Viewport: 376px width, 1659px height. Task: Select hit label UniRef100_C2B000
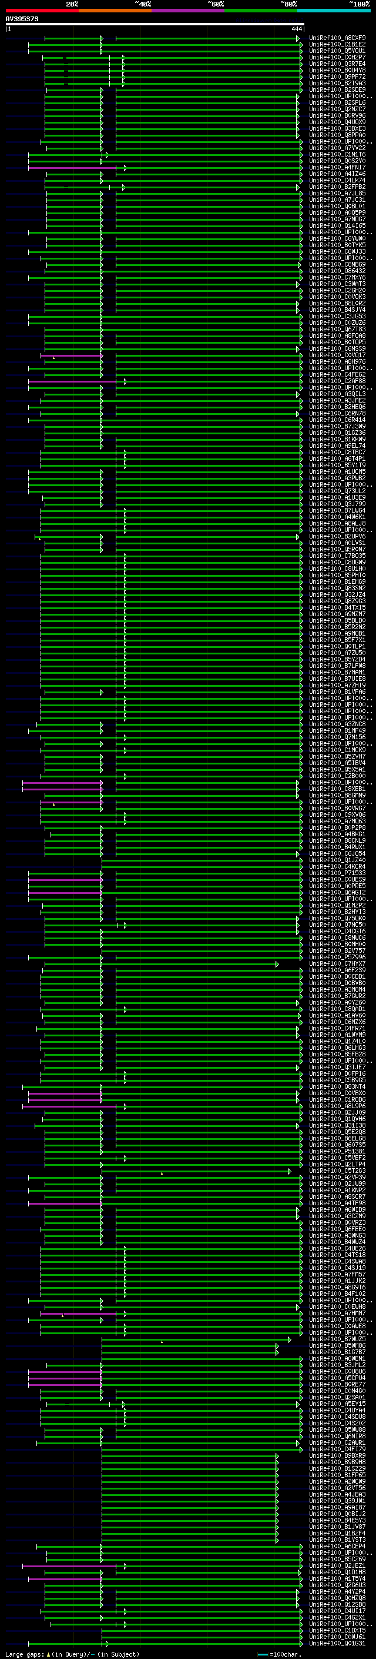[337, 776]
